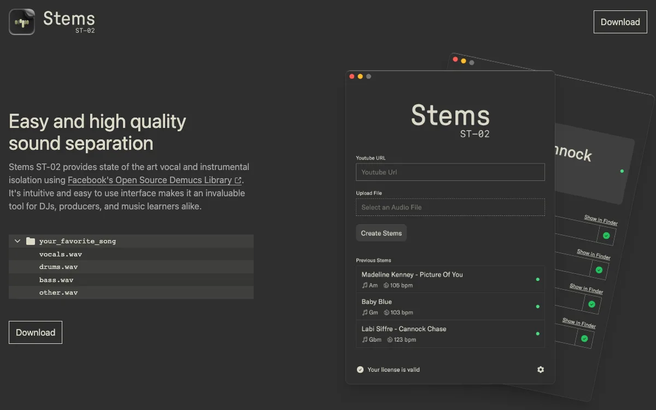Click the second Show in Finder link in back window
This screenshot has width=656, height=410.
click(x=594, y=254)
